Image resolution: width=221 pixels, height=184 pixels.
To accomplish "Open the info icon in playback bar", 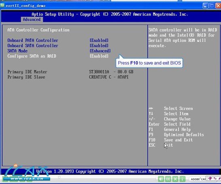I will (182, 179).
